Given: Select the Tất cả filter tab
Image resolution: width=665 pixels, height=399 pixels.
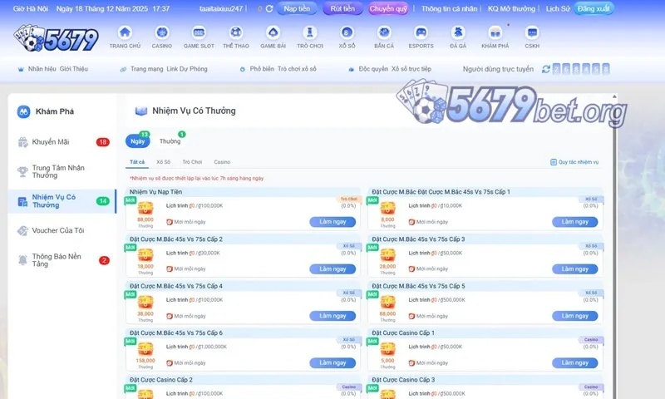Looking at the screenshot, I should (137, 162).
